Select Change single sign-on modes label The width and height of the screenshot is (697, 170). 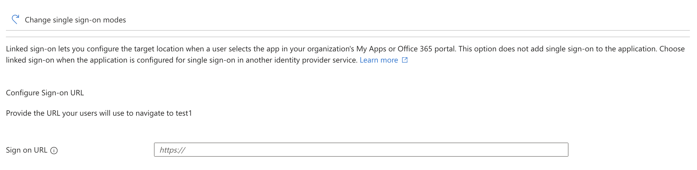tap(75, 20)
